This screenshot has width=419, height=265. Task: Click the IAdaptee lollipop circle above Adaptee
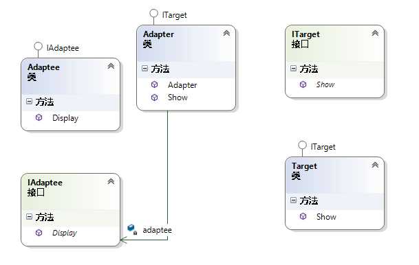(39, 46)
